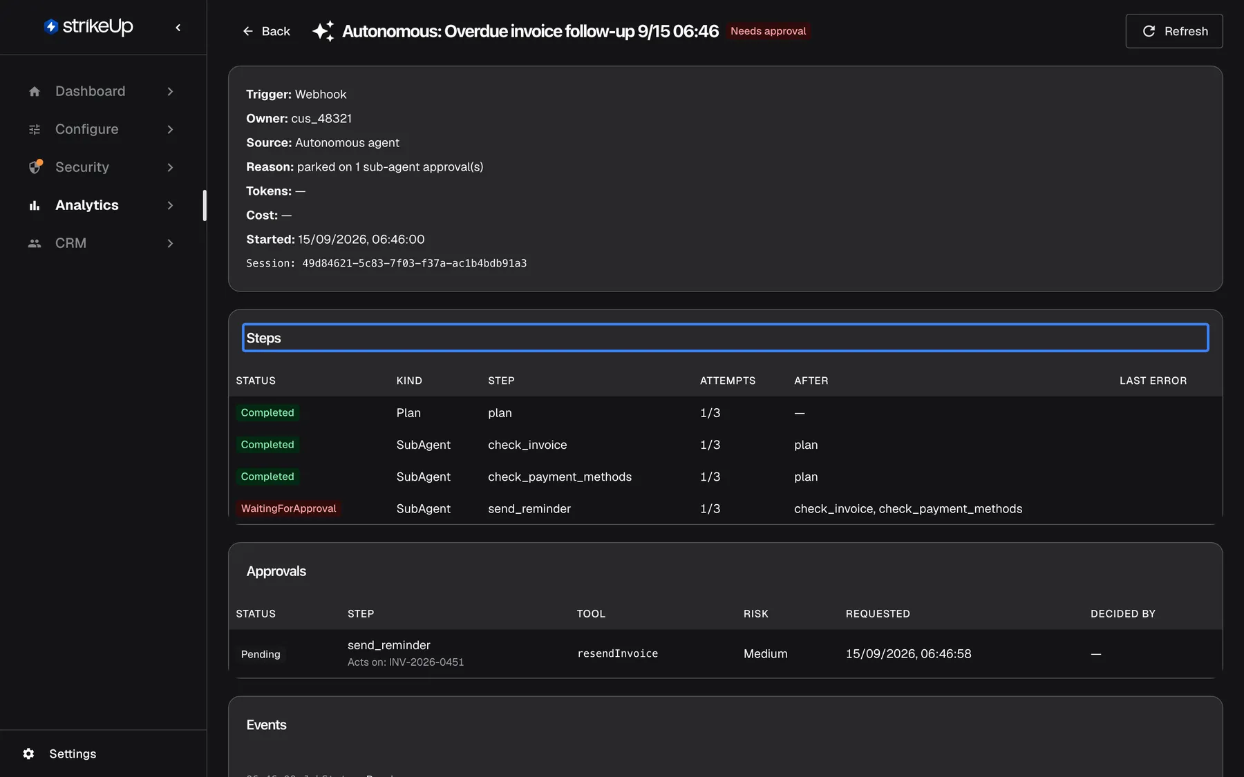Click the Session ID value
This screenshot has height=777, width=1244.
coord(414,263)
